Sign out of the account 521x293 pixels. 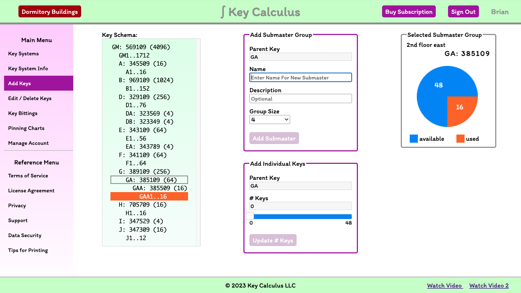coord(463,12)
